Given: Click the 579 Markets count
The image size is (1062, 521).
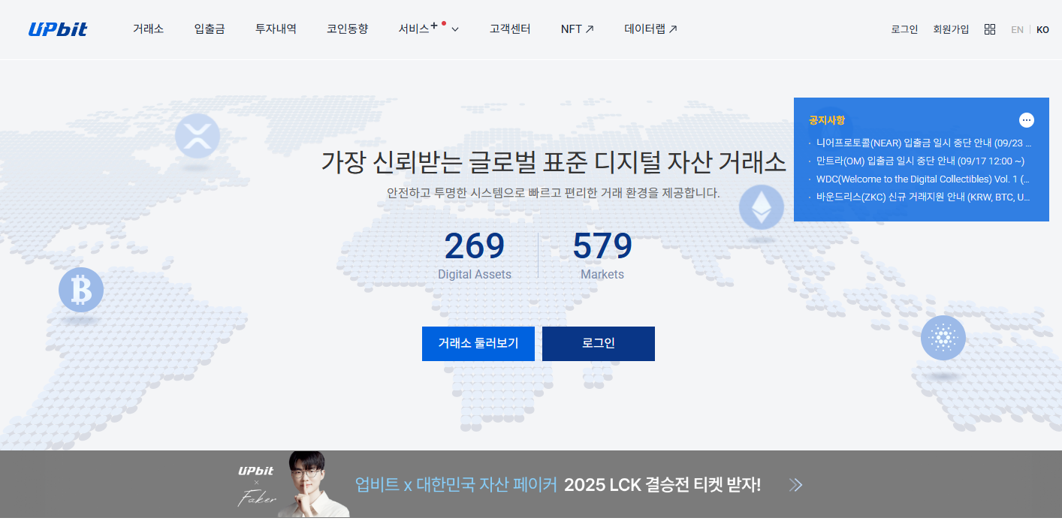Looking at the screenshot, I should [602, 256].
